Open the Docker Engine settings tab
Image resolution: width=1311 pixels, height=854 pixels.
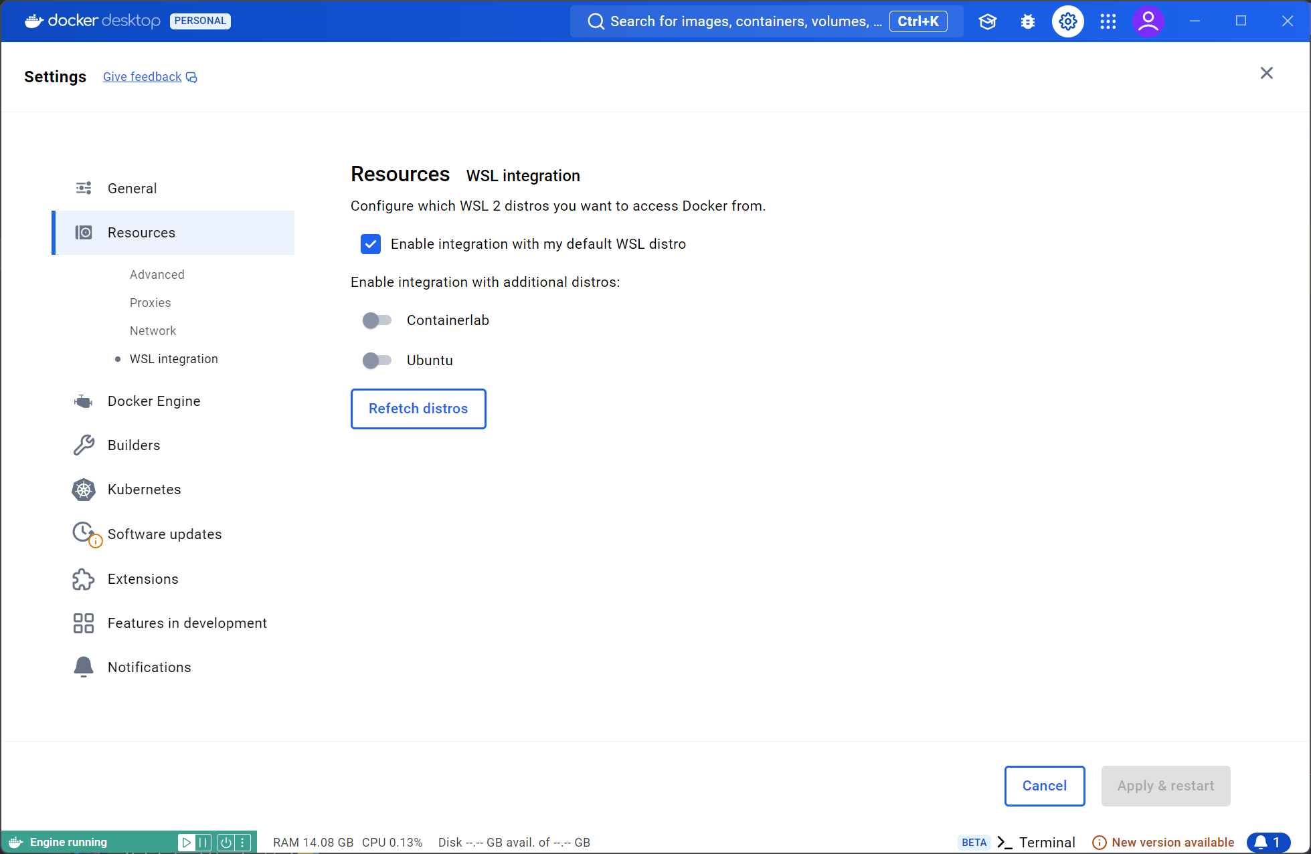coord(154,401)
